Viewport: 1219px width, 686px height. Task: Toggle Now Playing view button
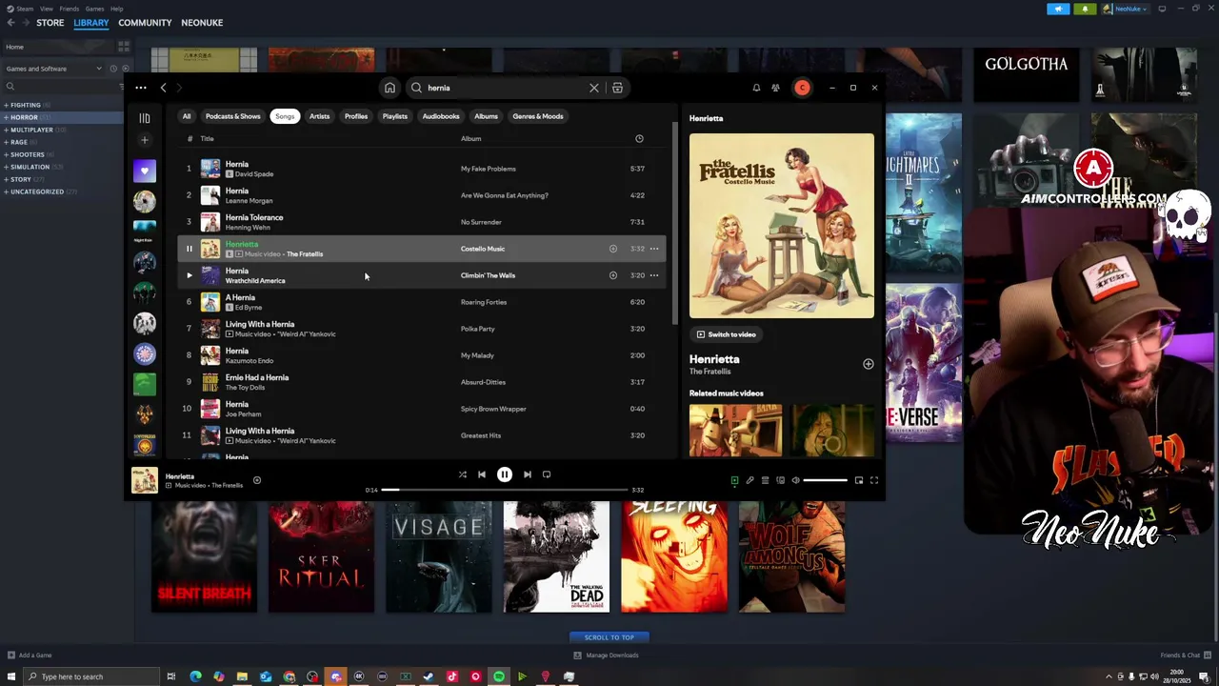[x=734, y=480]
